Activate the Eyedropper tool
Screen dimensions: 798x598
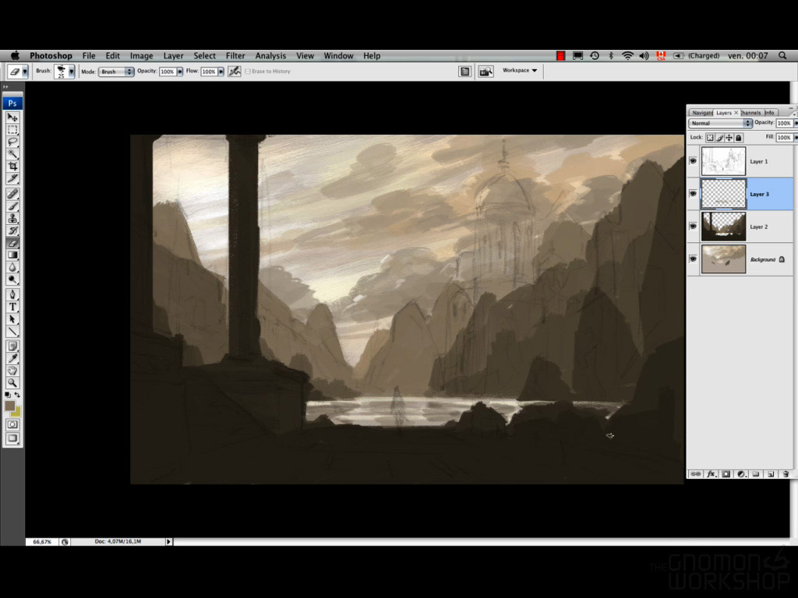(x=12, y=357)
